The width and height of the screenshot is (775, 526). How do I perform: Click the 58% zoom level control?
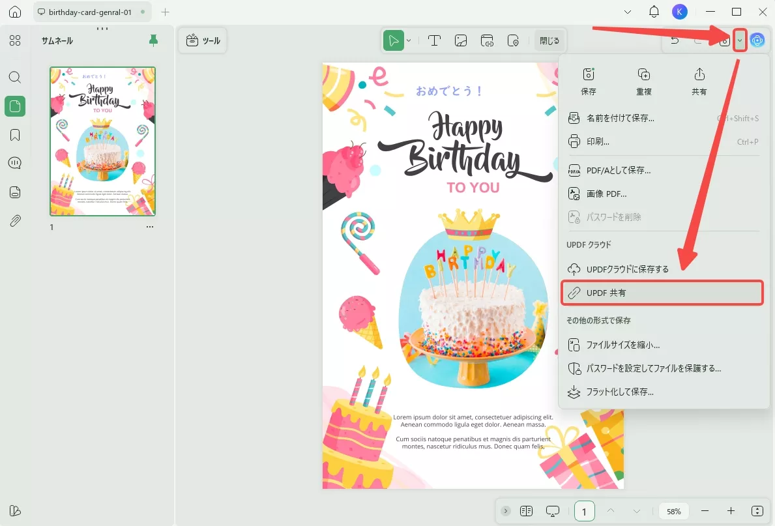673,511
